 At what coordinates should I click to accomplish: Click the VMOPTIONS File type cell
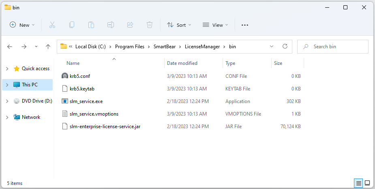click(243, 114)
